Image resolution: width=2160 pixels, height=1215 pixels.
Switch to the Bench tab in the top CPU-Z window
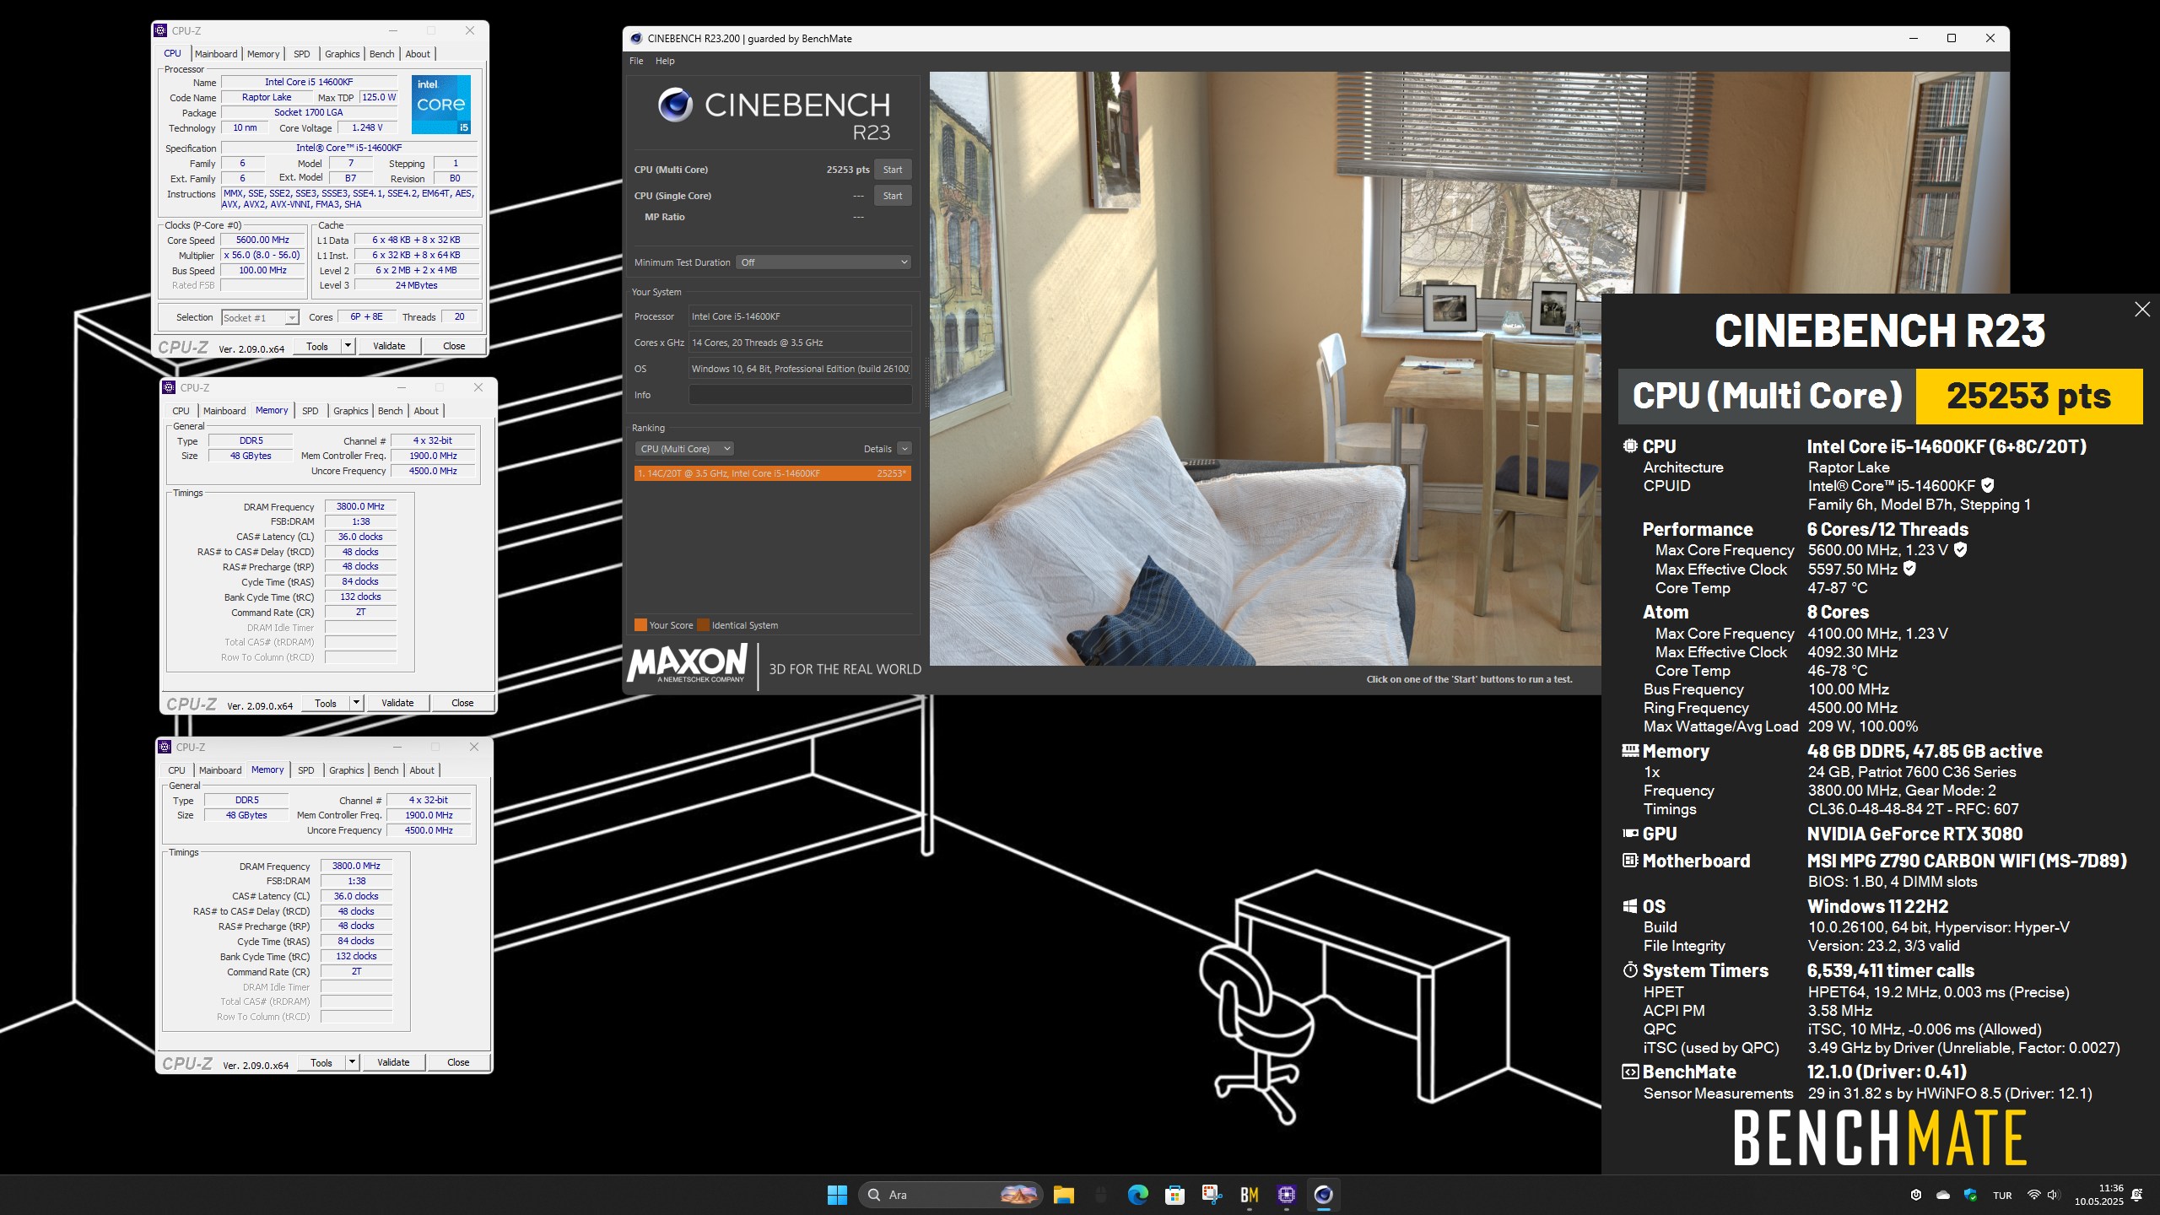click(382, 54)
